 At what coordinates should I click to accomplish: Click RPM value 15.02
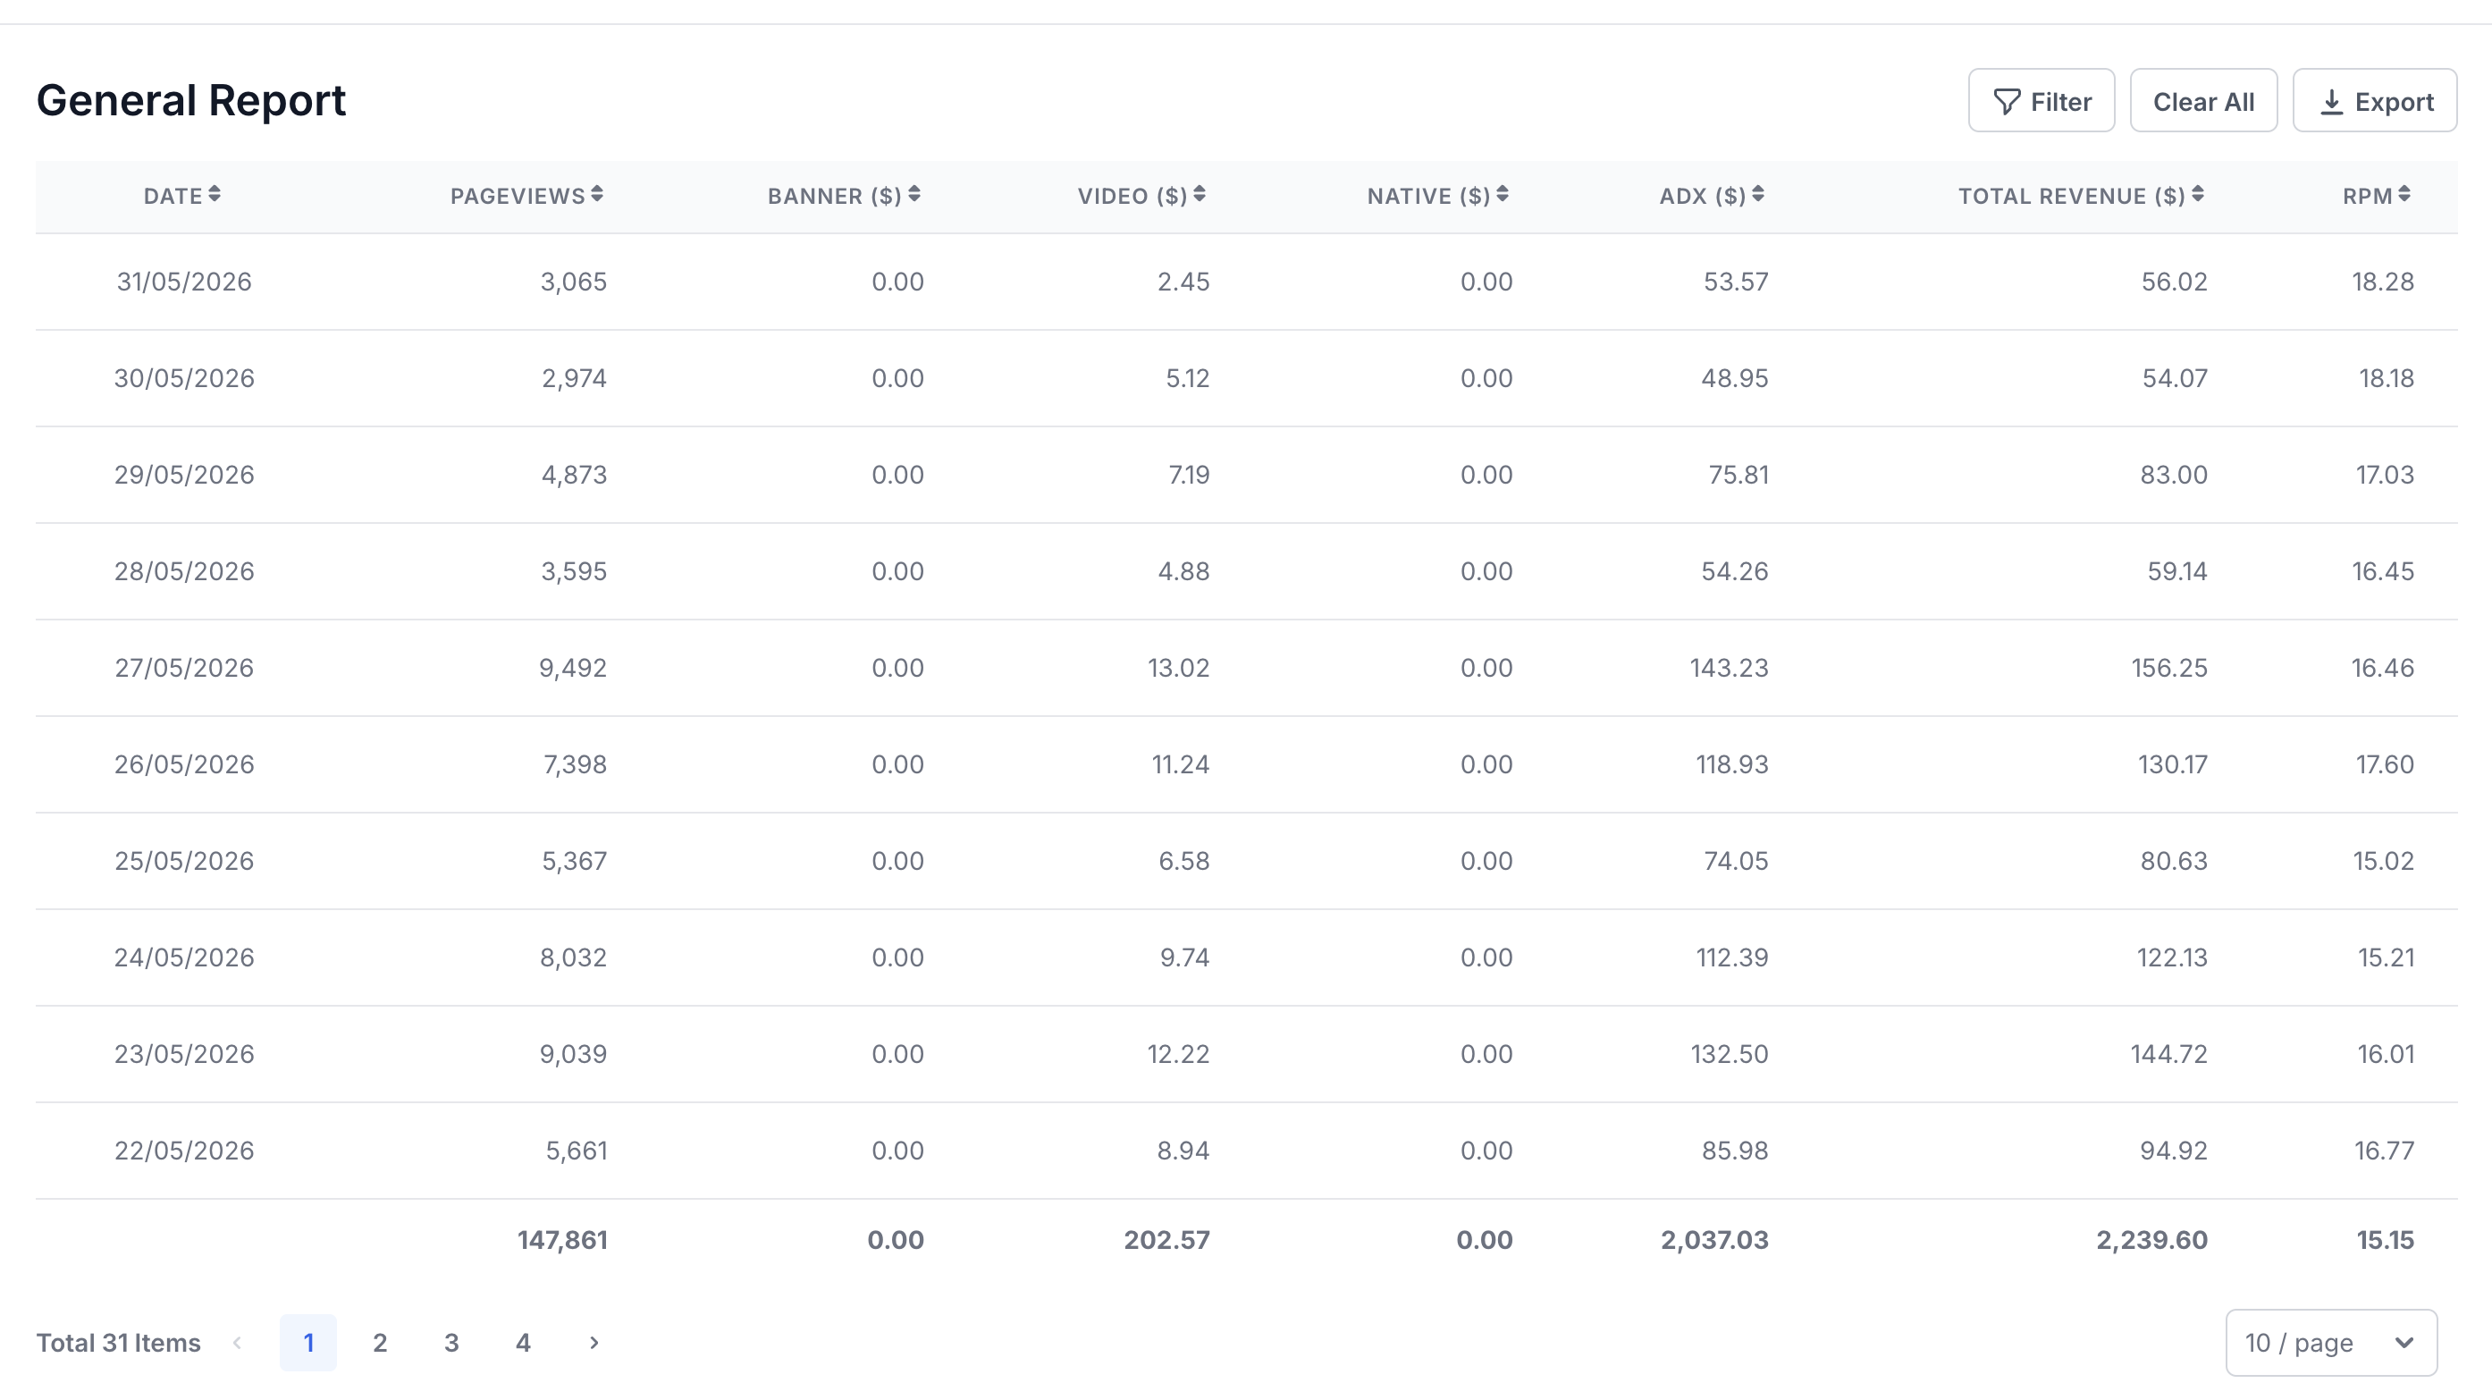tap(2384, 861)
